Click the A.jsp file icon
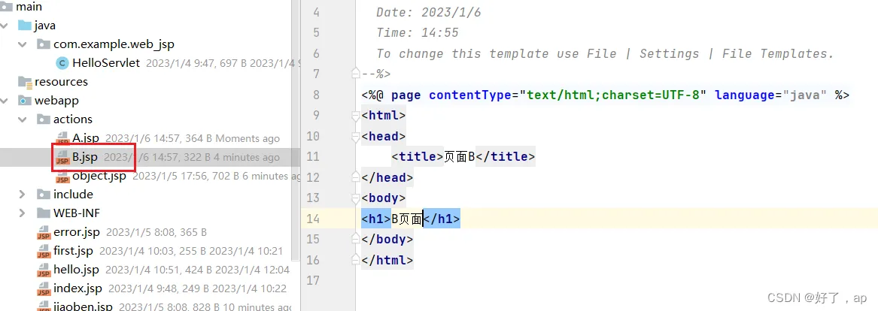878x311 pixels. click(62, 138)
